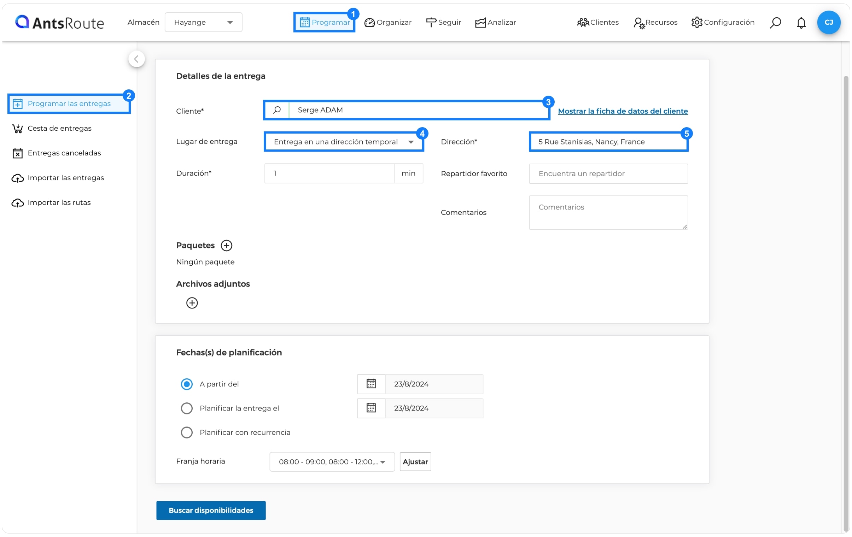Select Planificar la entrega el radio button
The width and height of the screenshot is (852, 537).
pyautogui.click(x=187, y=408)
